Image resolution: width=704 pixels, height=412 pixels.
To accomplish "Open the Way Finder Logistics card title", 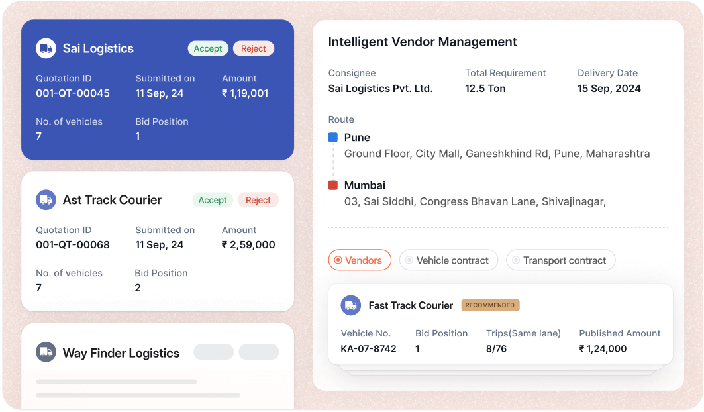I will [121, 353].
